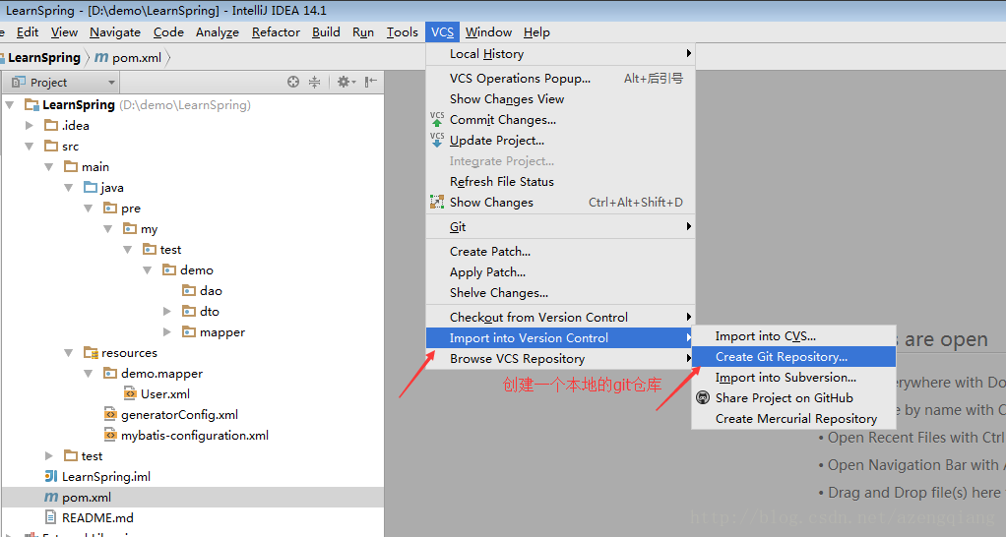
Task: Choose Create Patch
Action: 560,251
